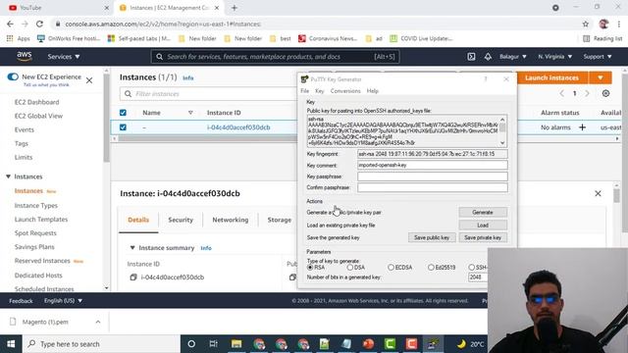Click the search magnifier in AWS search bar
The image size is (628, 353).
pyautogui.click(x=159, y=57)
